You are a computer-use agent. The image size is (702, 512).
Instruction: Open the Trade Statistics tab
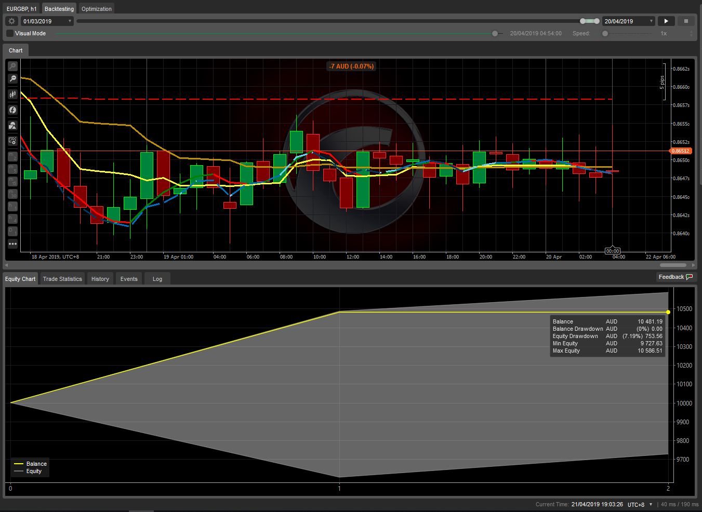pos(62,279)
